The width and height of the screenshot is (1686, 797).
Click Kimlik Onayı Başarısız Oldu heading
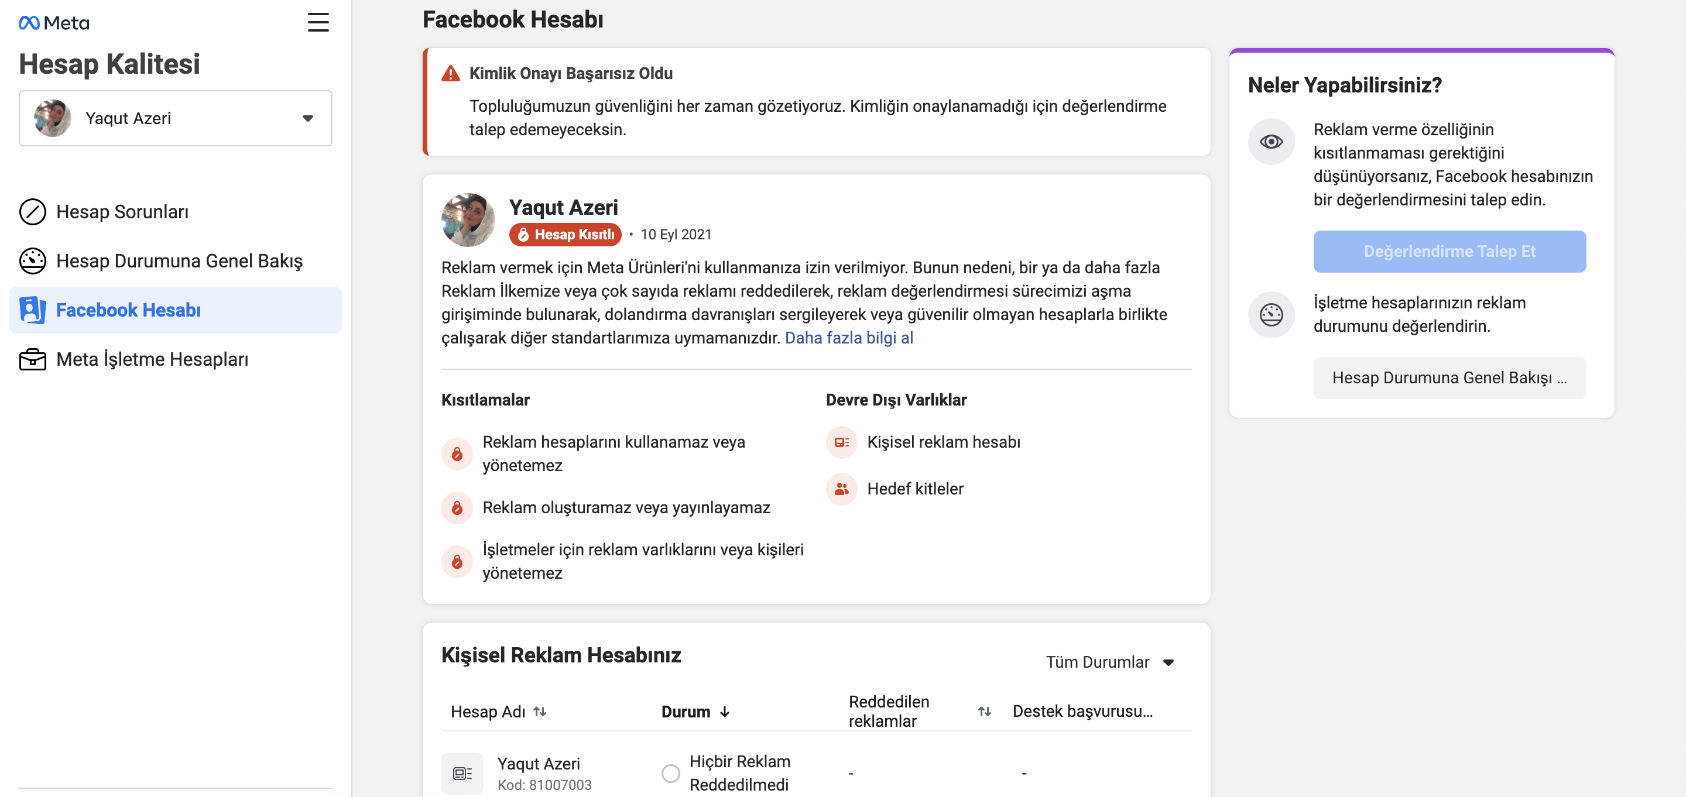point(571,73)
